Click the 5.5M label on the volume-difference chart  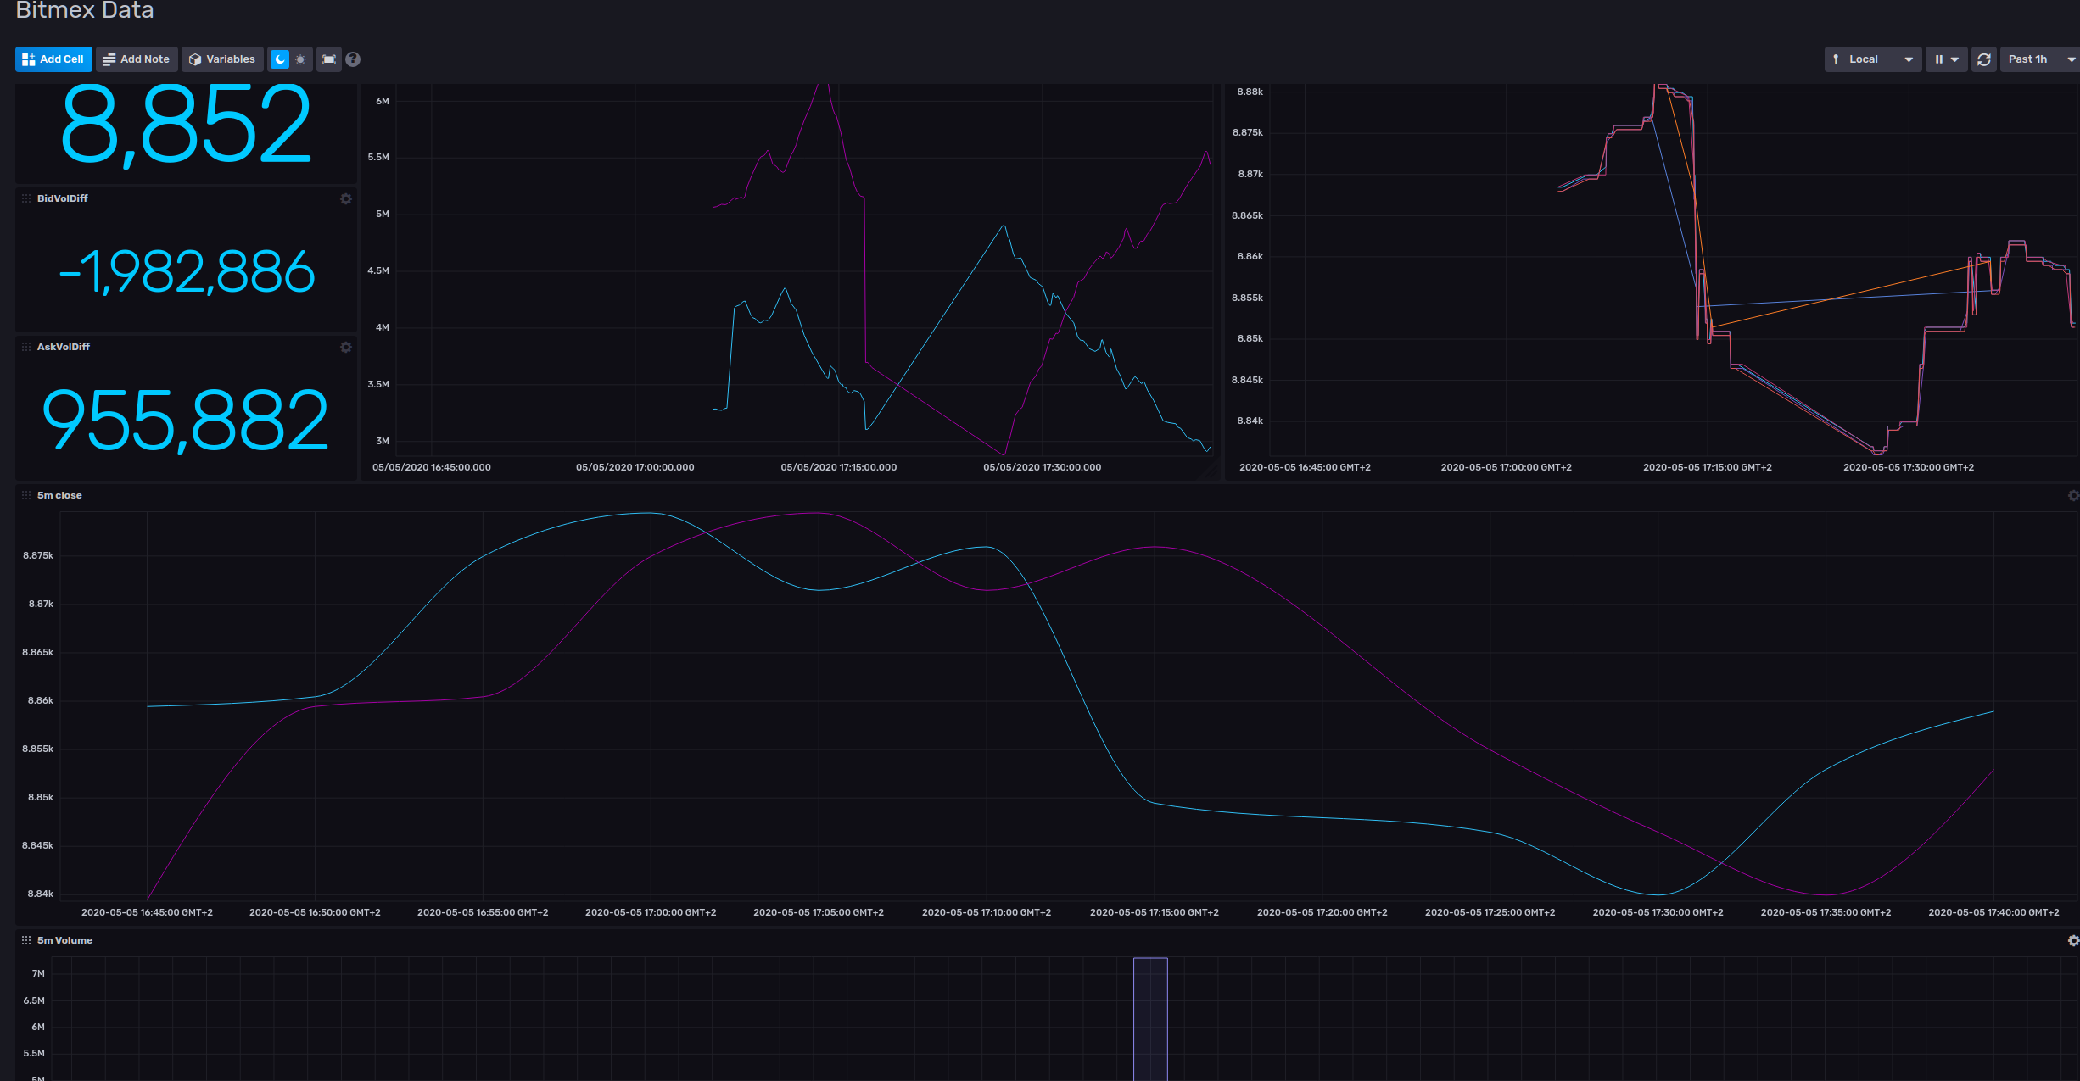tap(378, 158)
